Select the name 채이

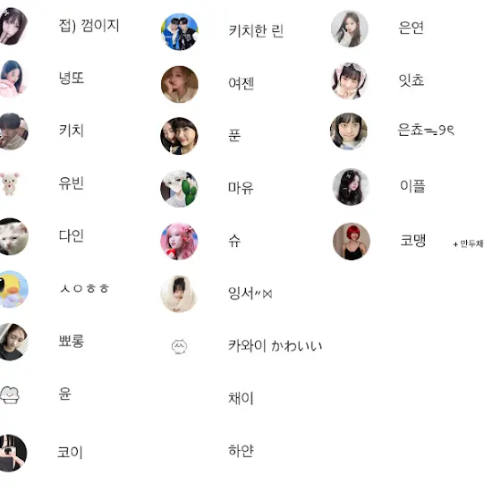tap(241, 398)
